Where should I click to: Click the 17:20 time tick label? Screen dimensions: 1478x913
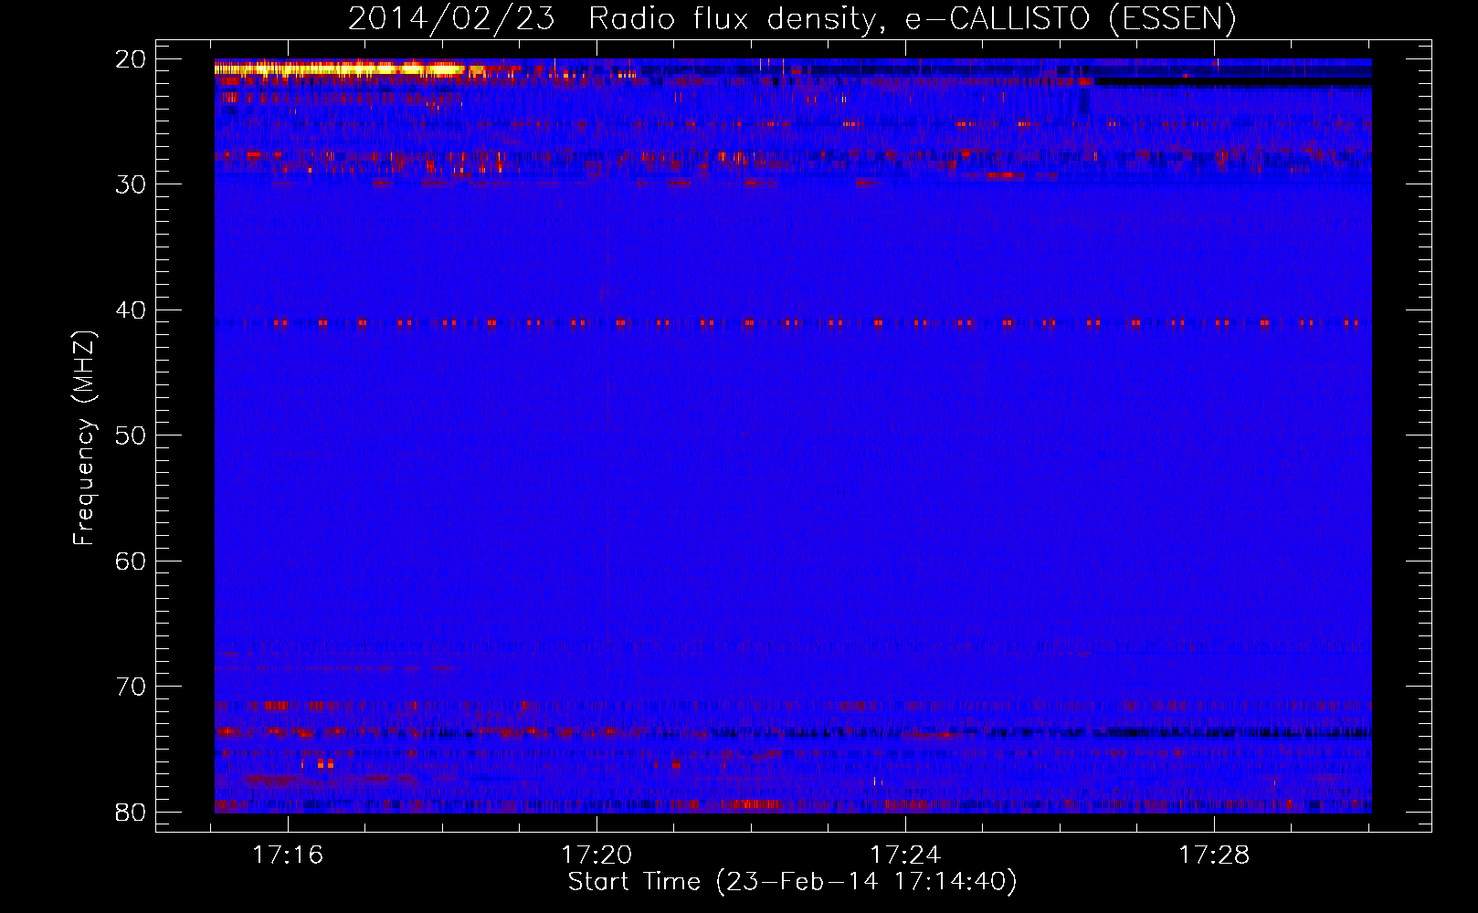pyautogui.click(x=596, y=855)
